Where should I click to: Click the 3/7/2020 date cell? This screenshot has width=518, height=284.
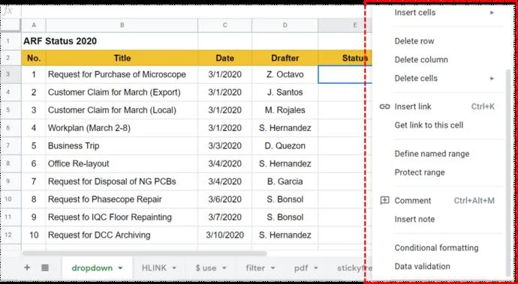tap(224, 217)
